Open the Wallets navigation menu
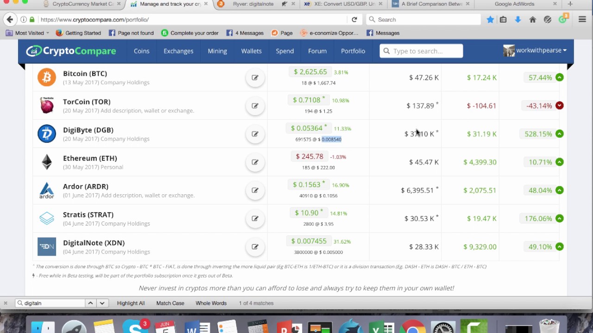Screen dimensions: 593x333 tap(252, 51)
